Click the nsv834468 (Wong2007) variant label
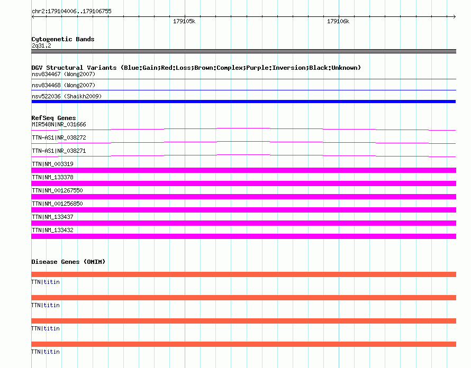The height and width of the screenshot is (368, 471). tap(64, 85)
